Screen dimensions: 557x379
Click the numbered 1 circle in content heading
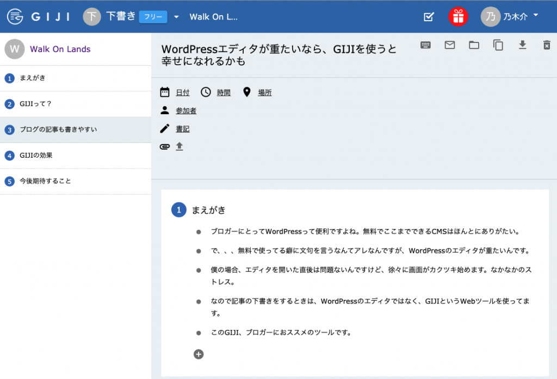[179, 210]
